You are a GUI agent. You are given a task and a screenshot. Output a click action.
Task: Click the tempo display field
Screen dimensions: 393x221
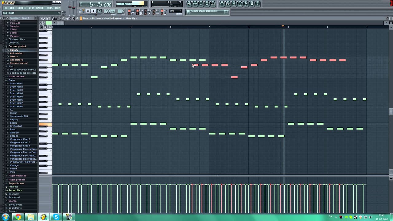pos(110,11)
